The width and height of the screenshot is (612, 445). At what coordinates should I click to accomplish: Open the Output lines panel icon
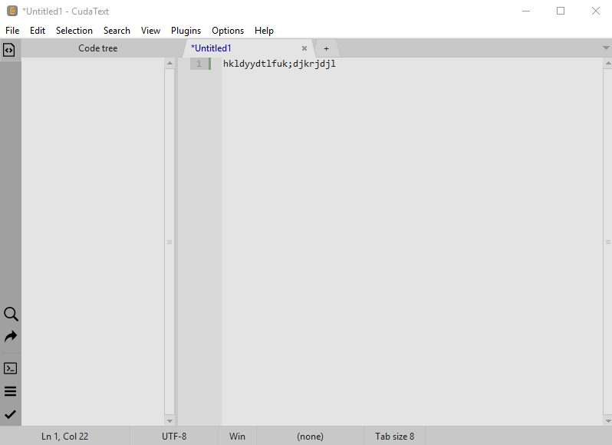(10, 391)
